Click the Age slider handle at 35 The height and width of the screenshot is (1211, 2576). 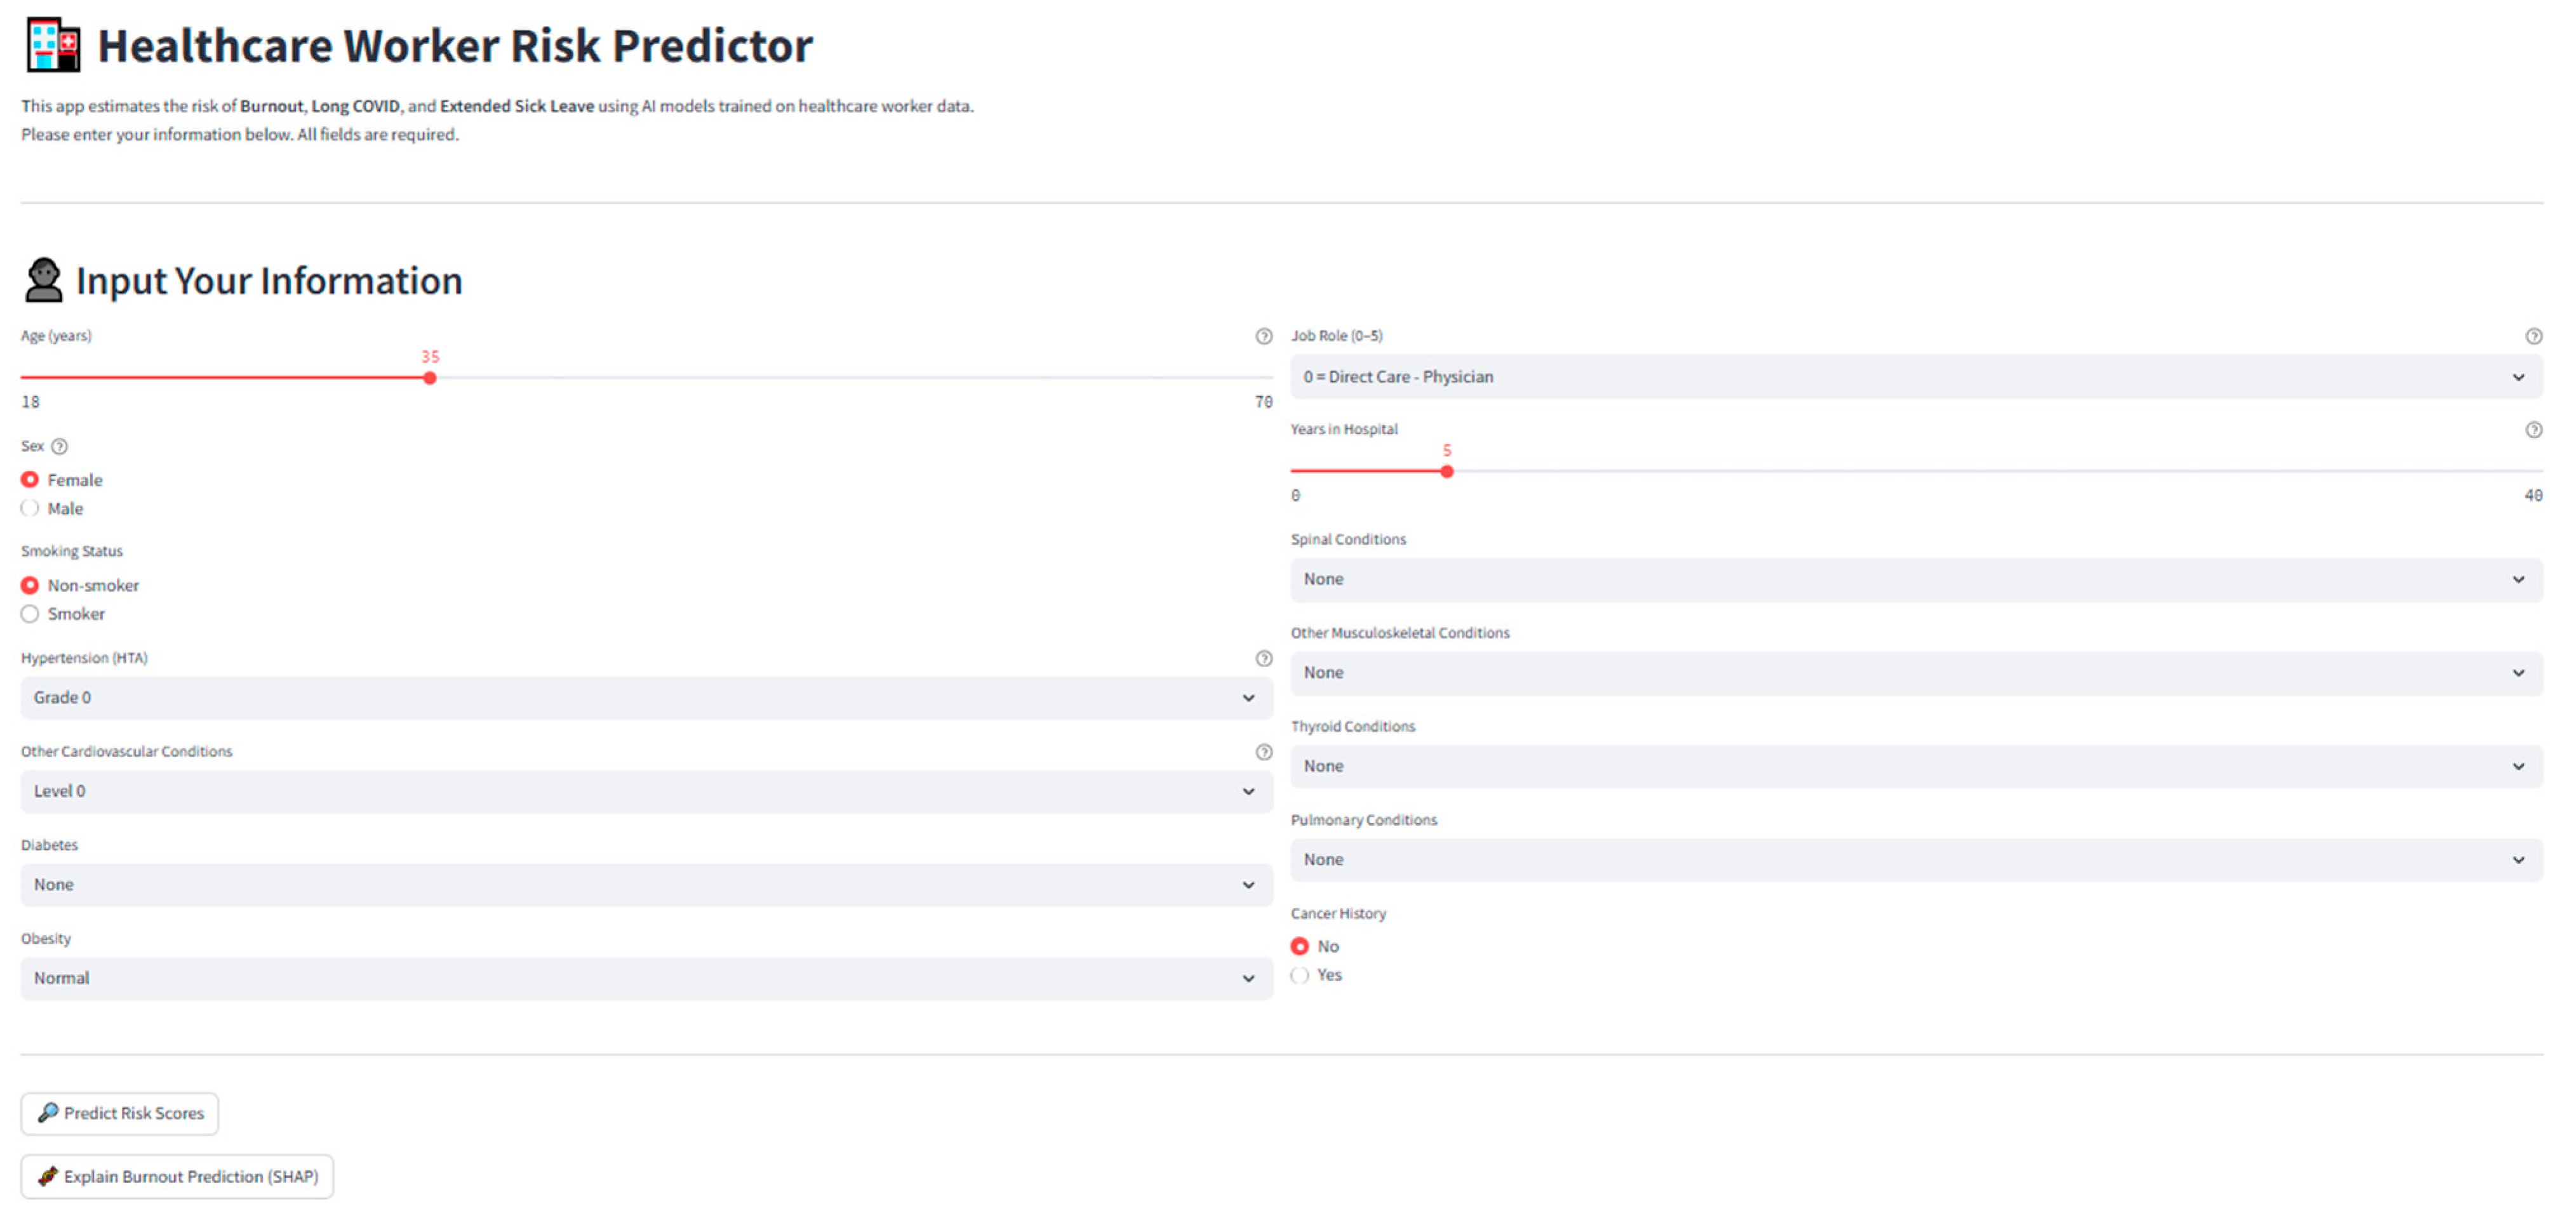click(430, 378)
